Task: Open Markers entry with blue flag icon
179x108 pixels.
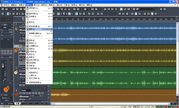Action: pyautogui.click(x=39, y=54)
